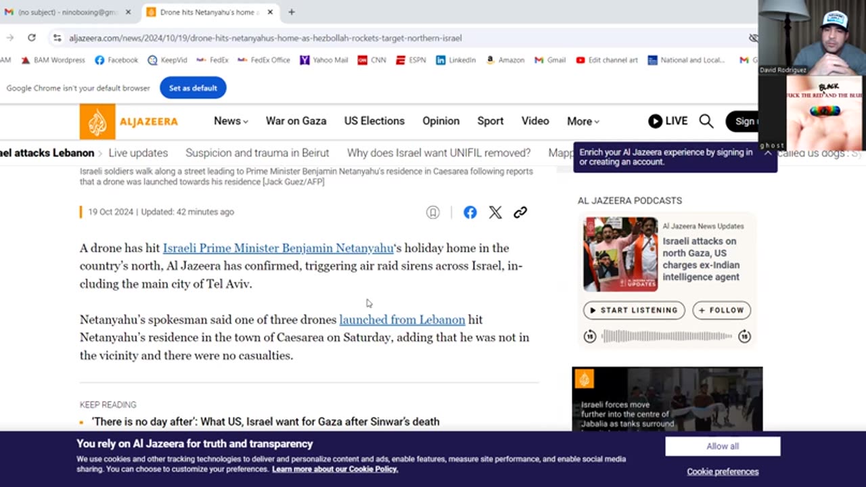
Task: Follow the Al Jazeera podcast
Action: [x=721, y=310]
